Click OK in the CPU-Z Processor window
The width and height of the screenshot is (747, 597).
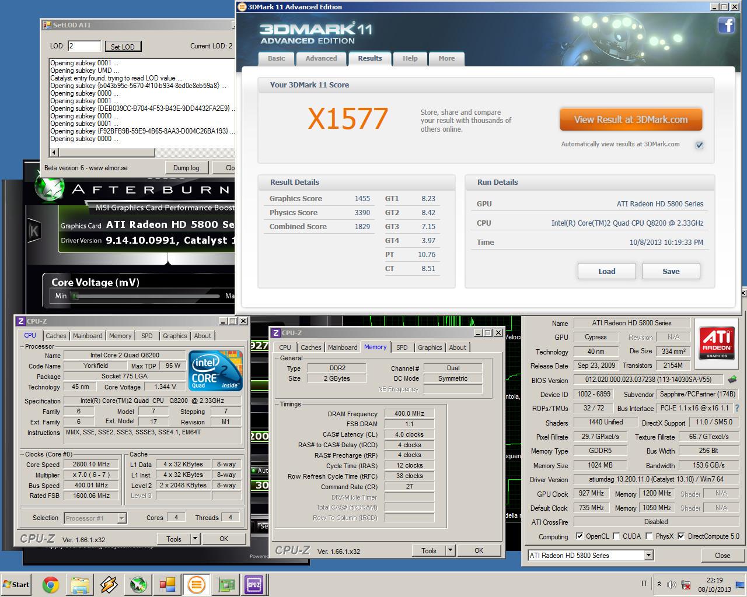click(224, 539)
